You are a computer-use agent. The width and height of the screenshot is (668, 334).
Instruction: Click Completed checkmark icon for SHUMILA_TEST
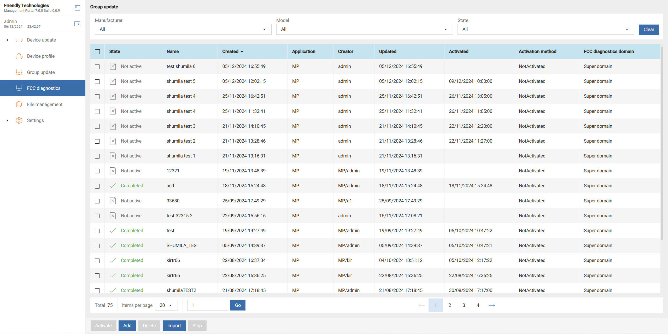(113, 245)
